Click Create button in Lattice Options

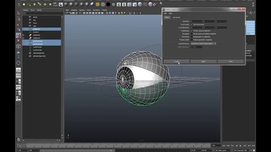(177, 62)
